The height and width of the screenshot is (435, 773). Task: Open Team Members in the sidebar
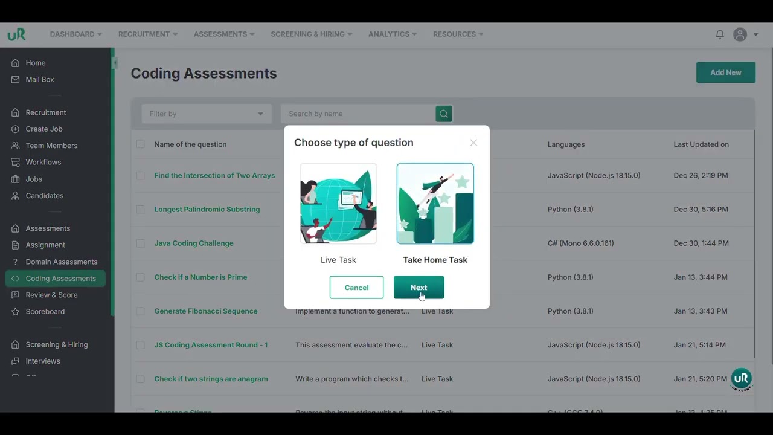pos(51,146)
